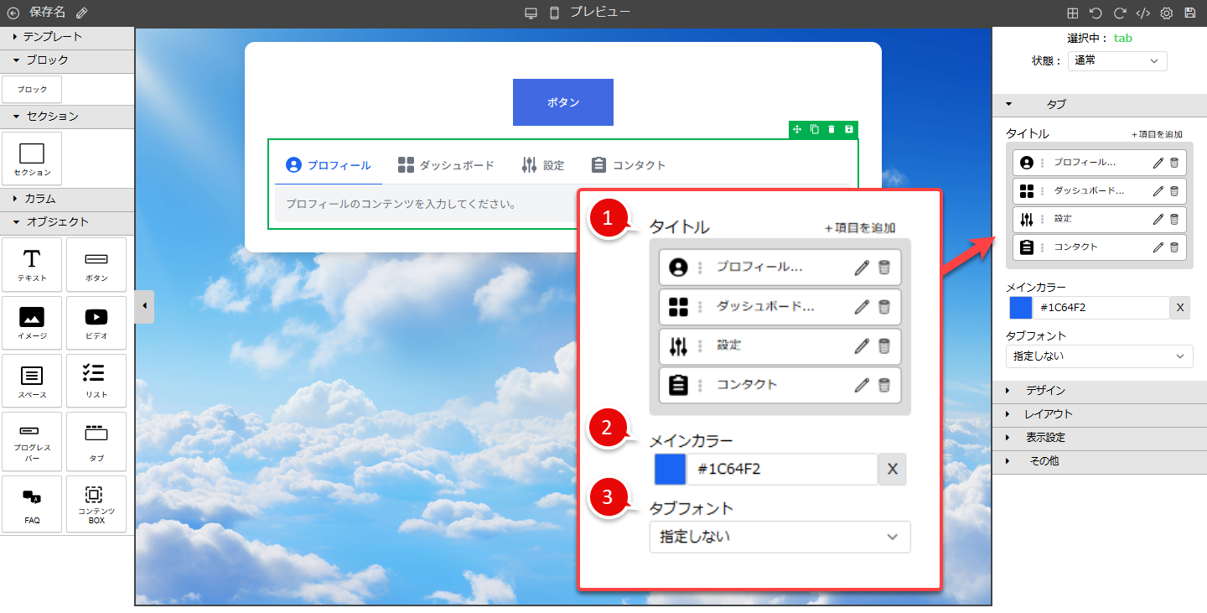Viewport: 1207px width, 613px height.
Task: Edit the page name with pencil icon
Action: pyautogui.click(x=81, y=13)
